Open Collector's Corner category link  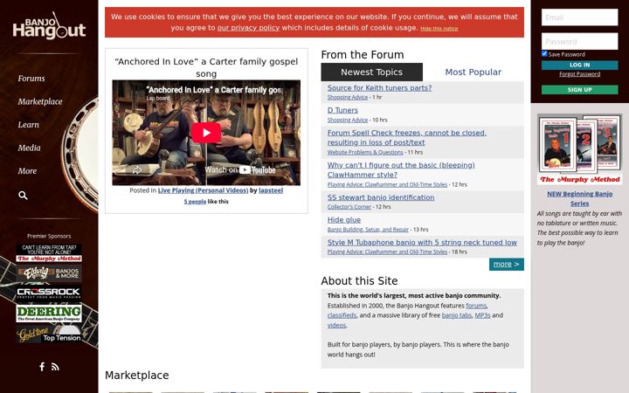click(x=349, y=207)
